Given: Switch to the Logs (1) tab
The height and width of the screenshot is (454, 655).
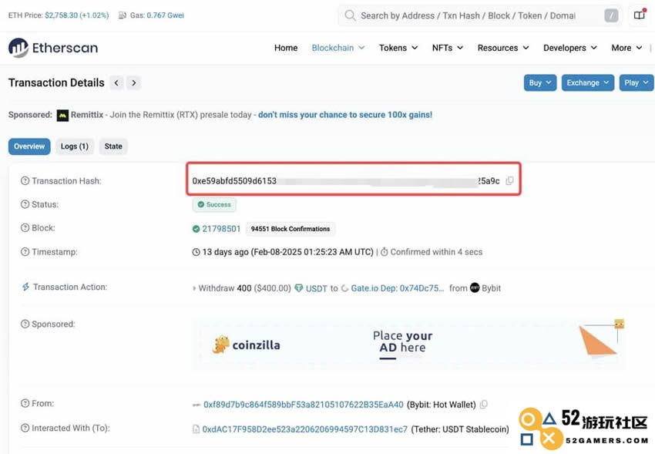Looking at the screenshot, I should (x=74, y=146).
